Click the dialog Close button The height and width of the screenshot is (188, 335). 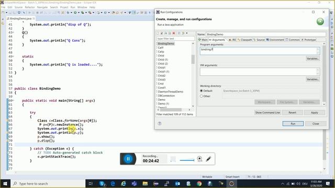click(x=316, y=124)
